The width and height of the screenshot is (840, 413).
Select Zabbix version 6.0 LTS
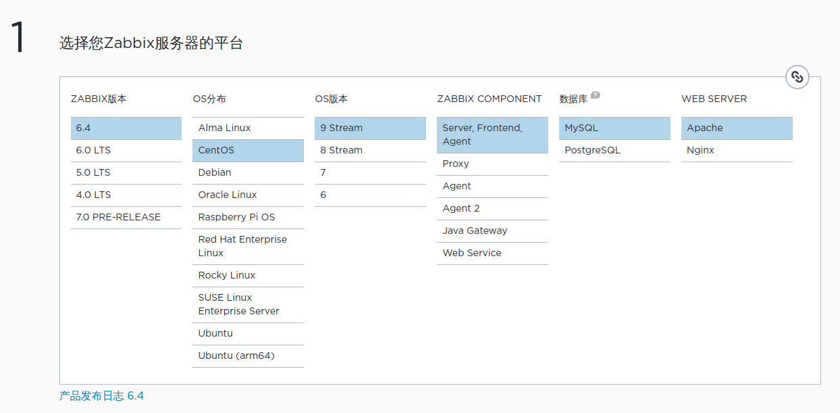(x=126, y=150)
